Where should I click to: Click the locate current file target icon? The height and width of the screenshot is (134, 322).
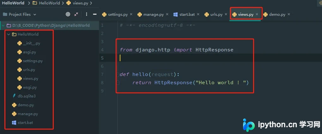point(68,14)
